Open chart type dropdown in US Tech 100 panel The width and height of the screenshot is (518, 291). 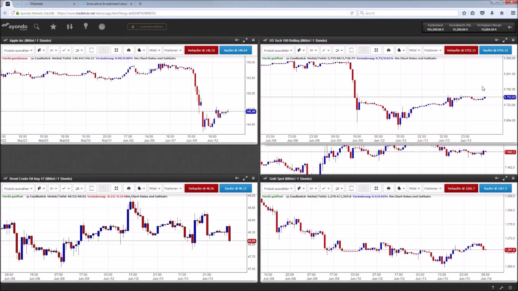pos(300,50)
